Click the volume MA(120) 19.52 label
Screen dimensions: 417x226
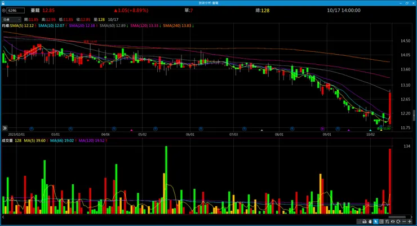pos(91,140)
